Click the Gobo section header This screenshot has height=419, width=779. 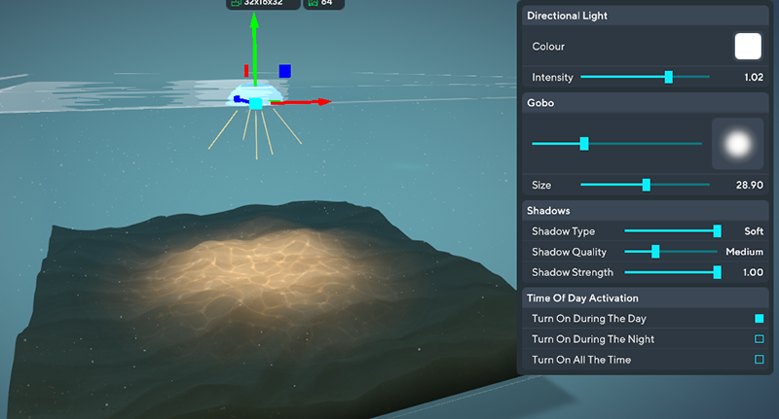[x=646, y=103]
